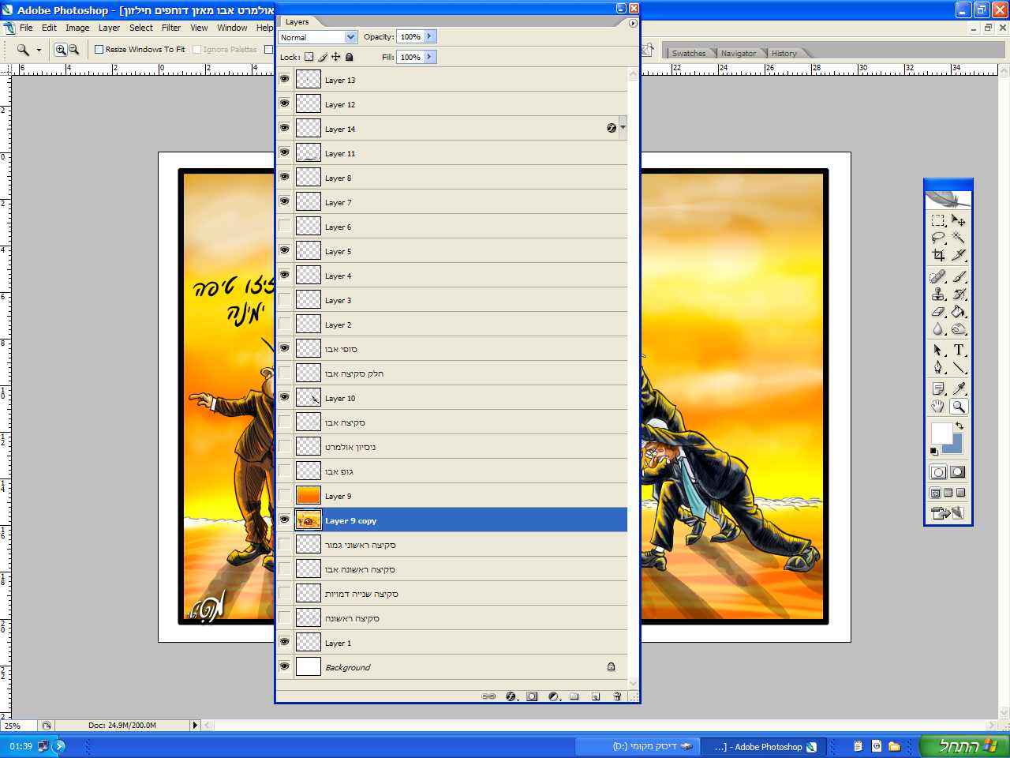
Task: Switch to the Swatches tab
Action: point(689,53)
